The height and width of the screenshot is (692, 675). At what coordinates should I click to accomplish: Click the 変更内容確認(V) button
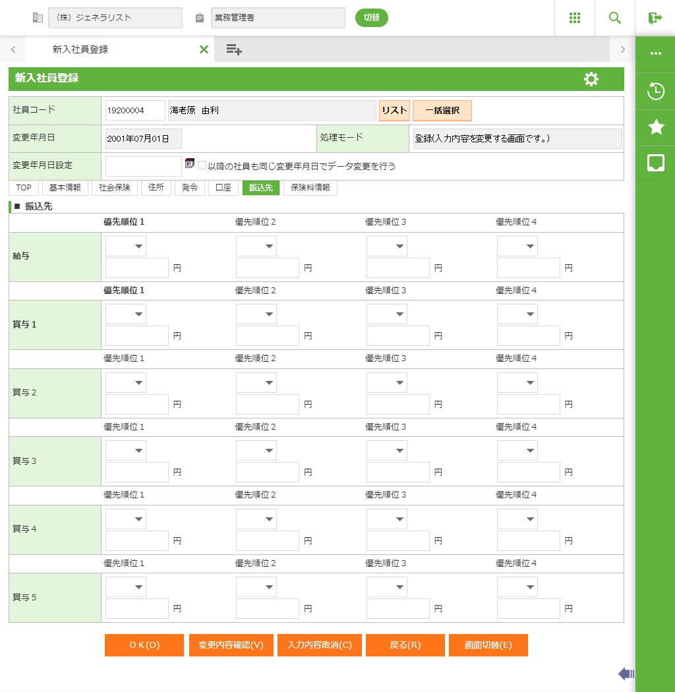point(231,645)
